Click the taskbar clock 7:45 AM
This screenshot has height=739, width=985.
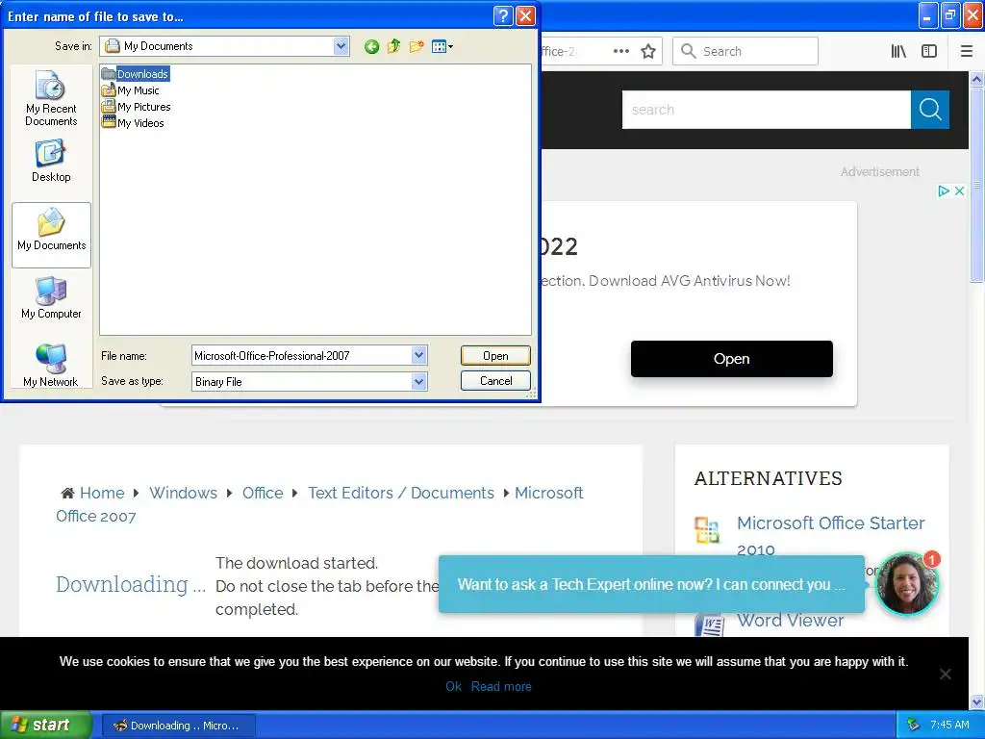click(949, 725)
